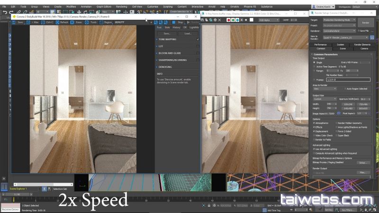Switch to the Render Elements tab
The width and height of the screenshot is (379, 213).
[363, 44]
